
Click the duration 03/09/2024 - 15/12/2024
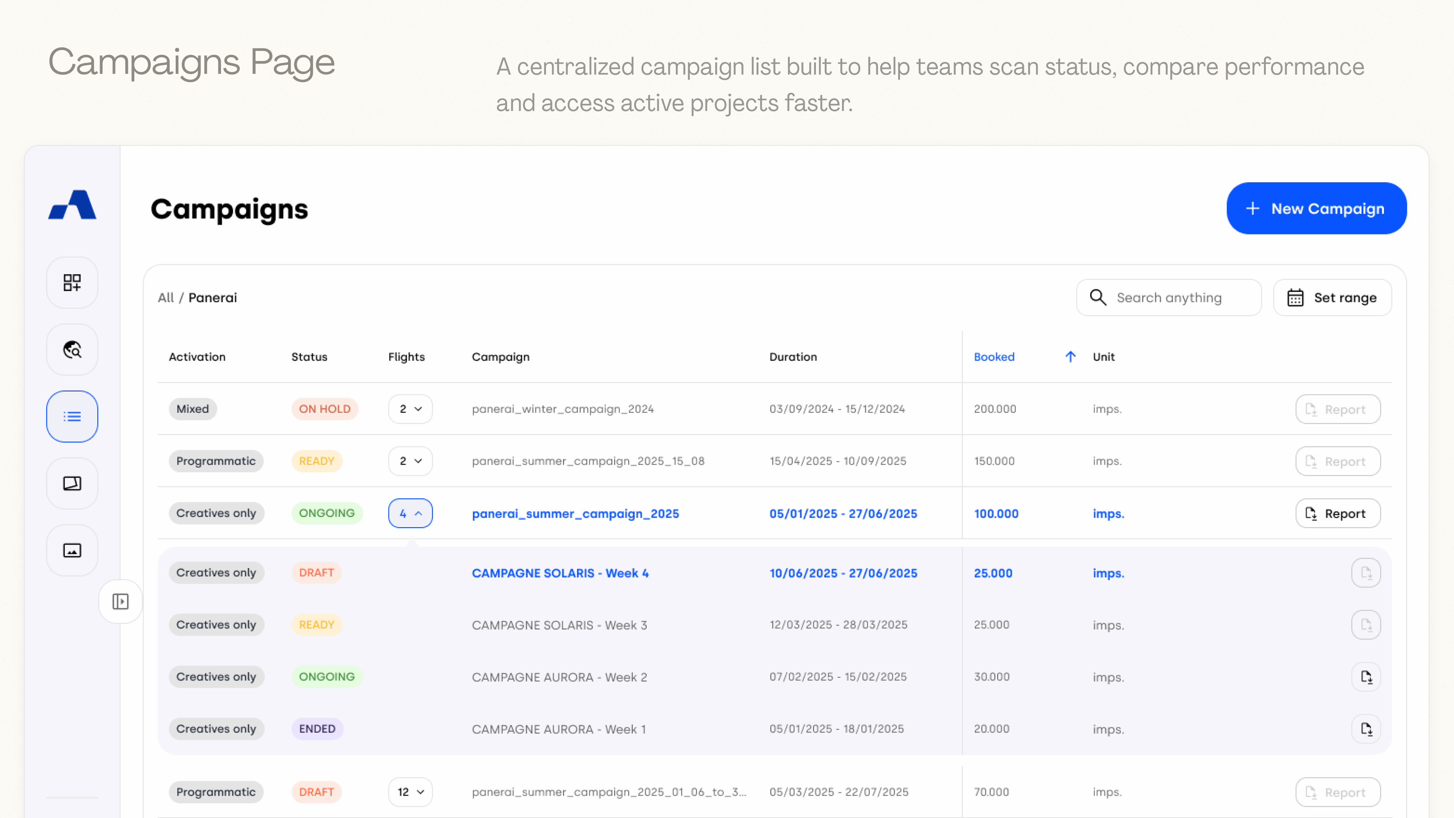coord(837,409)
